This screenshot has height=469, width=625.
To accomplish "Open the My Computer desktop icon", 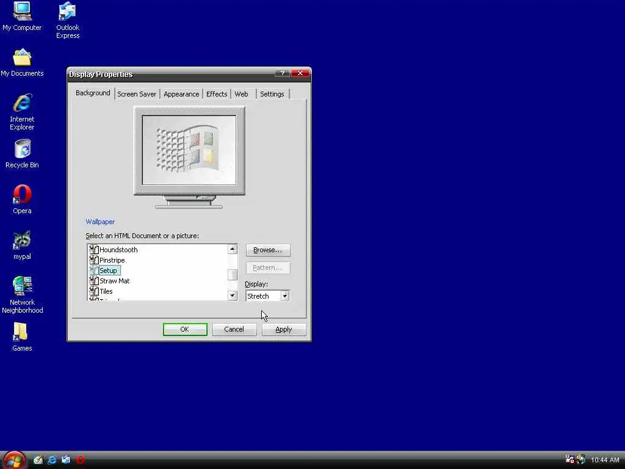I will pos(22,16).
